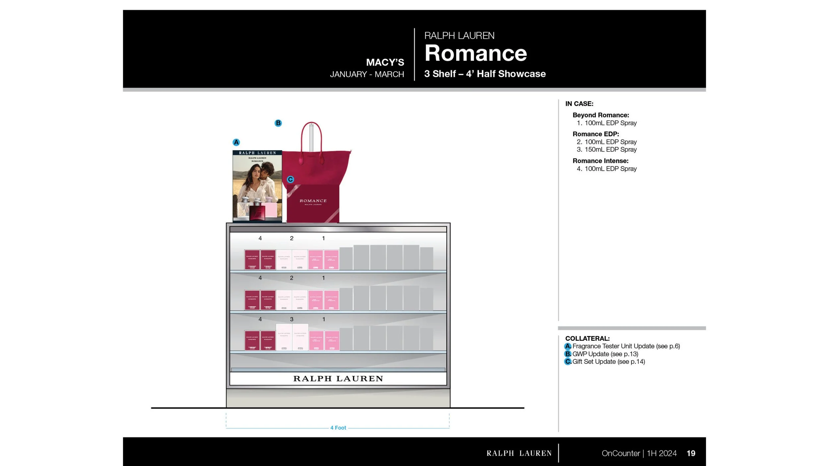Click the blue C marker on the gift set
The height and width of the screenshot is (466, 829).
coord(290,179)
